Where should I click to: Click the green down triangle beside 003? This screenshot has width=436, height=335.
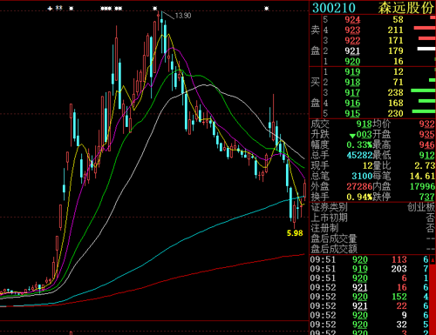pos(352,136)
